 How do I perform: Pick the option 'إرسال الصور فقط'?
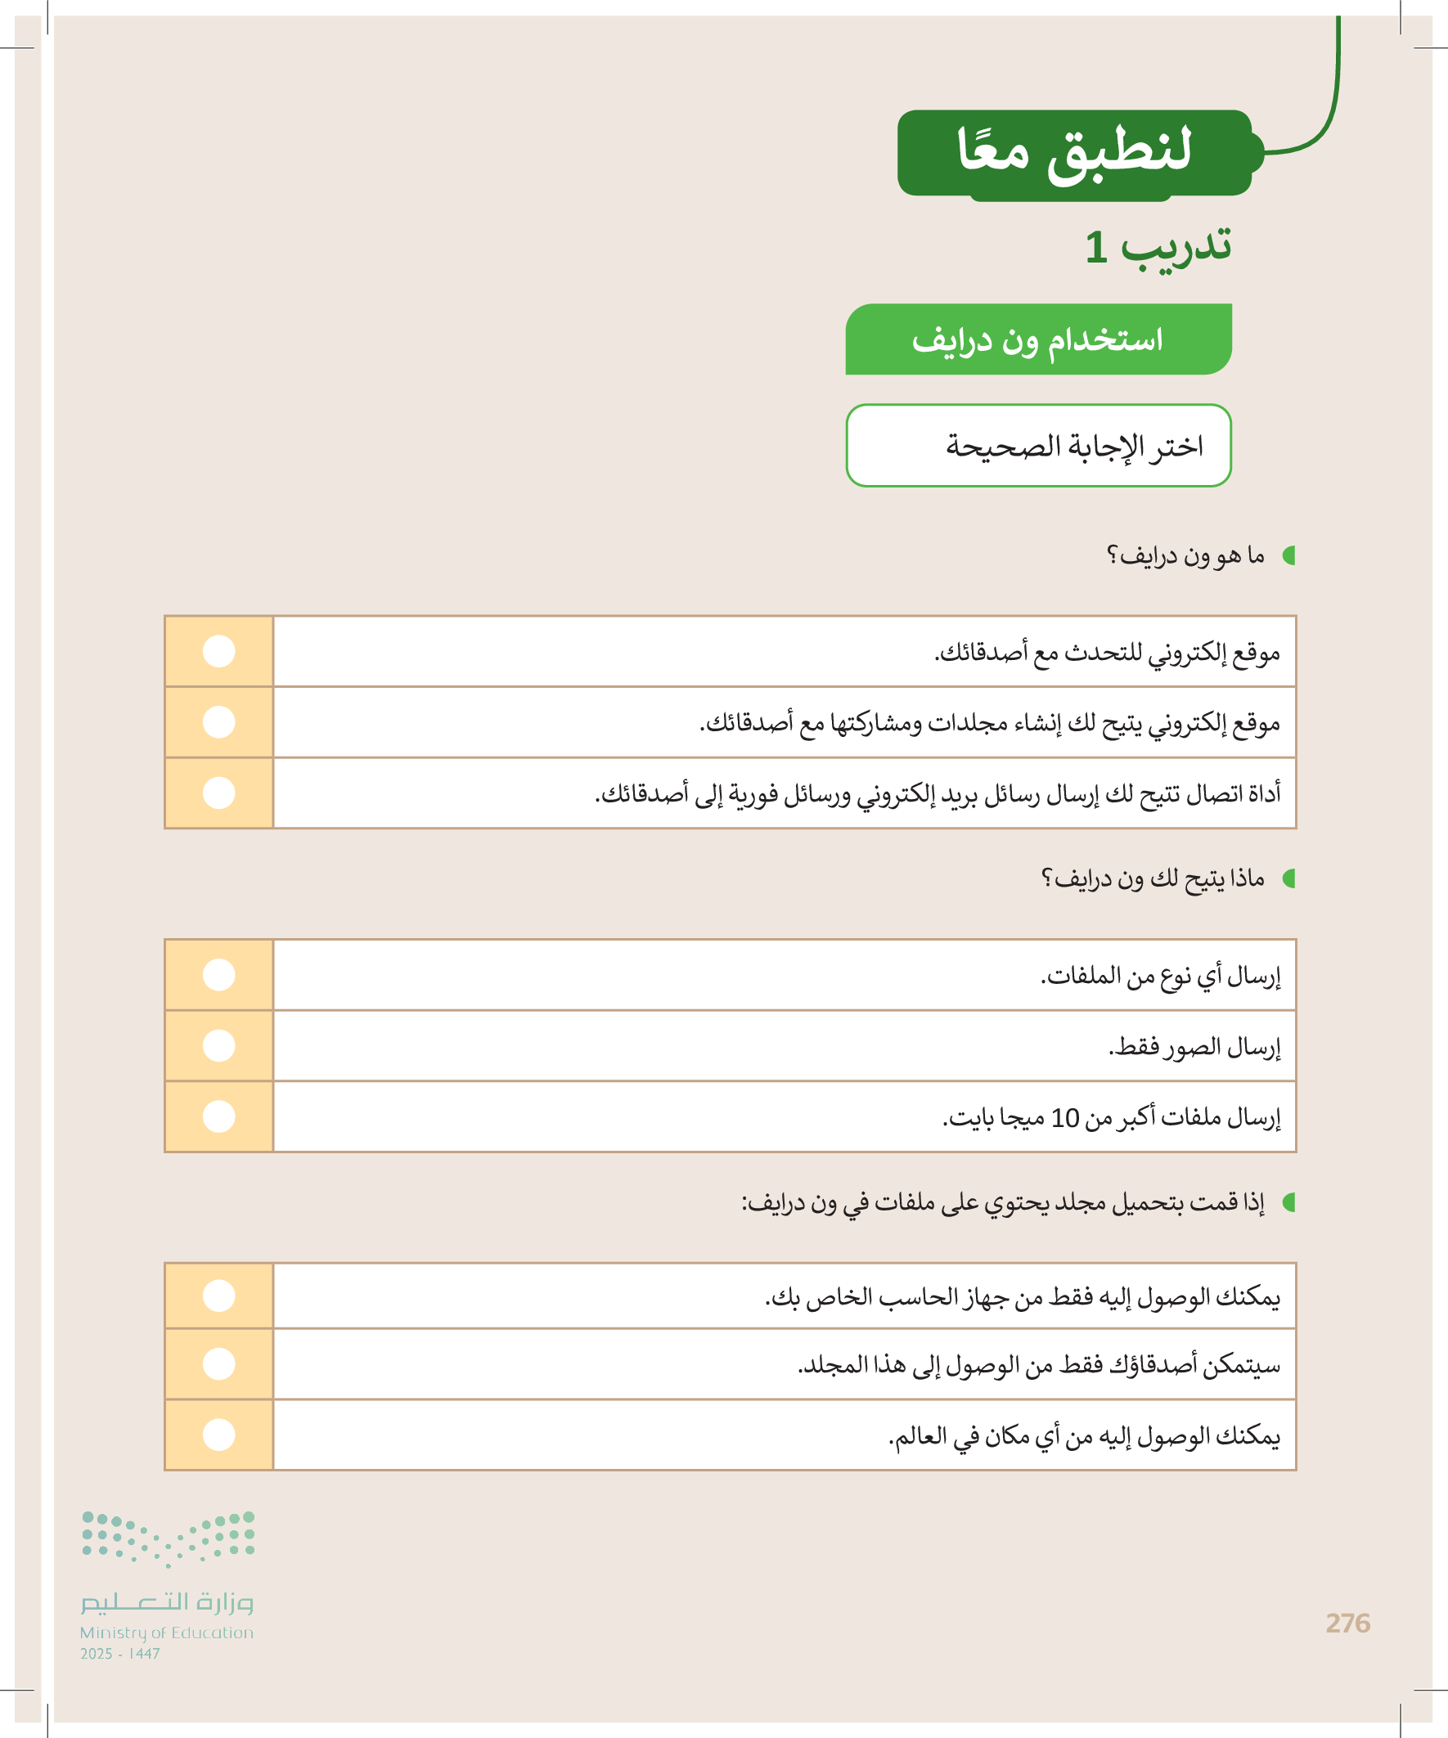pos(218,1045)
